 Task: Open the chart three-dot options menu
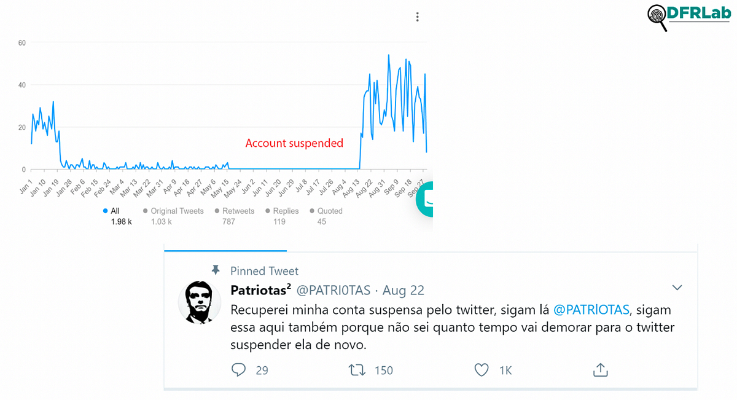coord(417,17)
